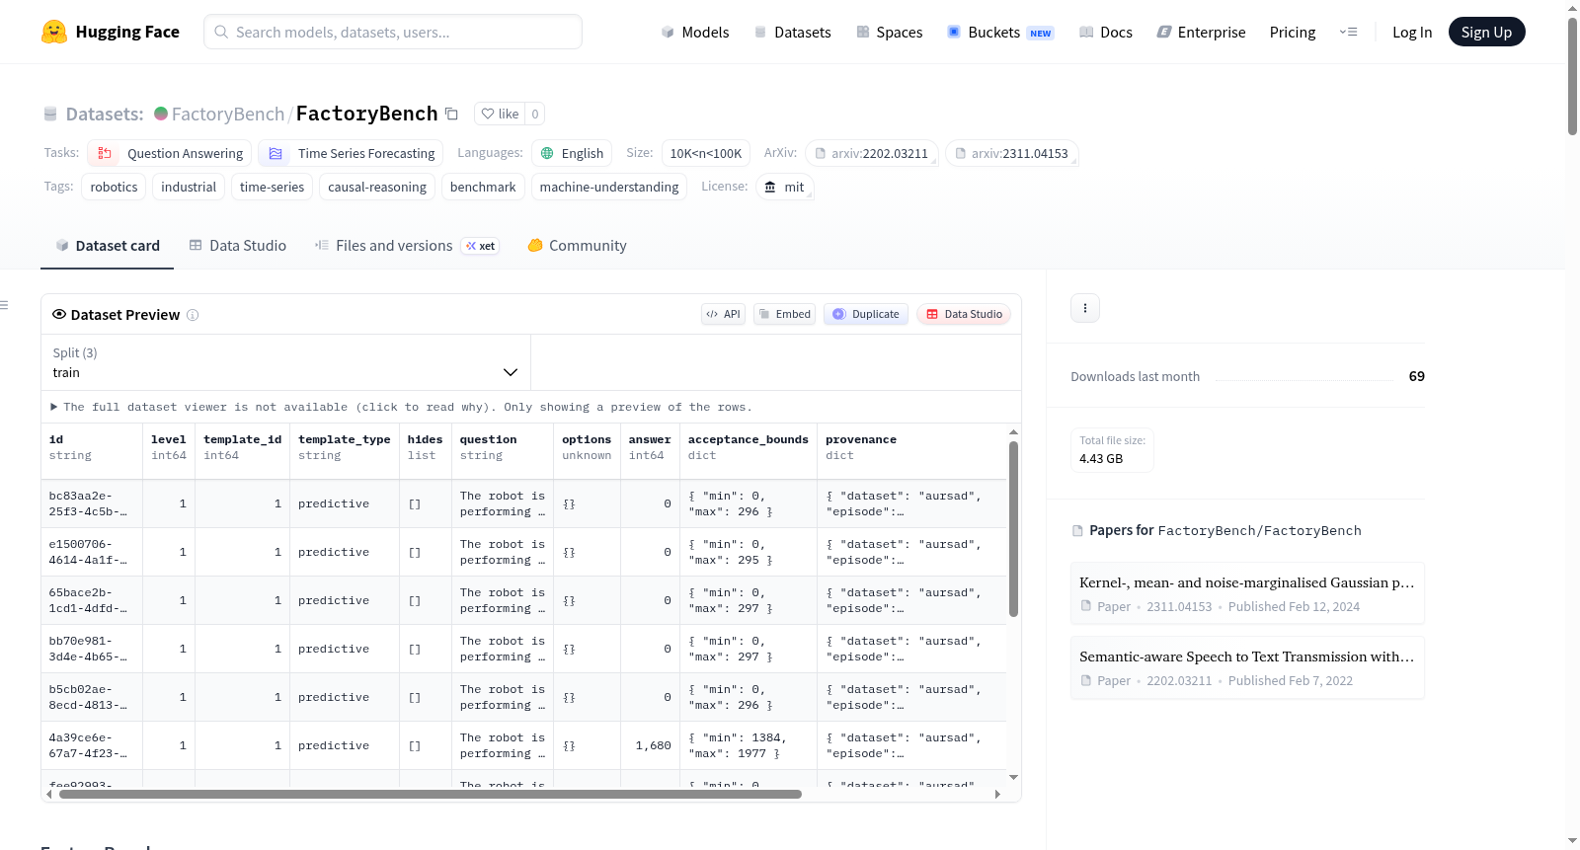Open the arxiv:2202.03211 tag
This screenshot has width=1580, height=850.
[x=872, y=153]
